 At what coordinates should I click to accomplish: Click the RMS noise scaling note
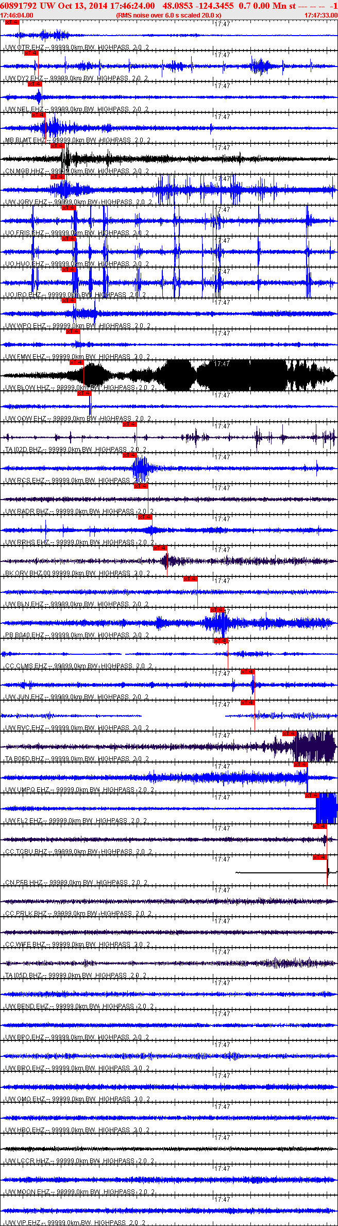coord(169,15)
